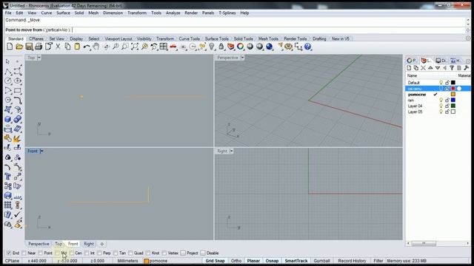Toggle the End osnap checkbox
This screenshot has height=266, width=474.
[x=9, y=253]
